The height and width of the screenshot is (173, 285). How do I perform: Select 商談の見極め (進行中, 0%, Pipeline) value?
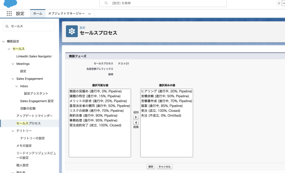pyautogui.click(x=95, y=91)
